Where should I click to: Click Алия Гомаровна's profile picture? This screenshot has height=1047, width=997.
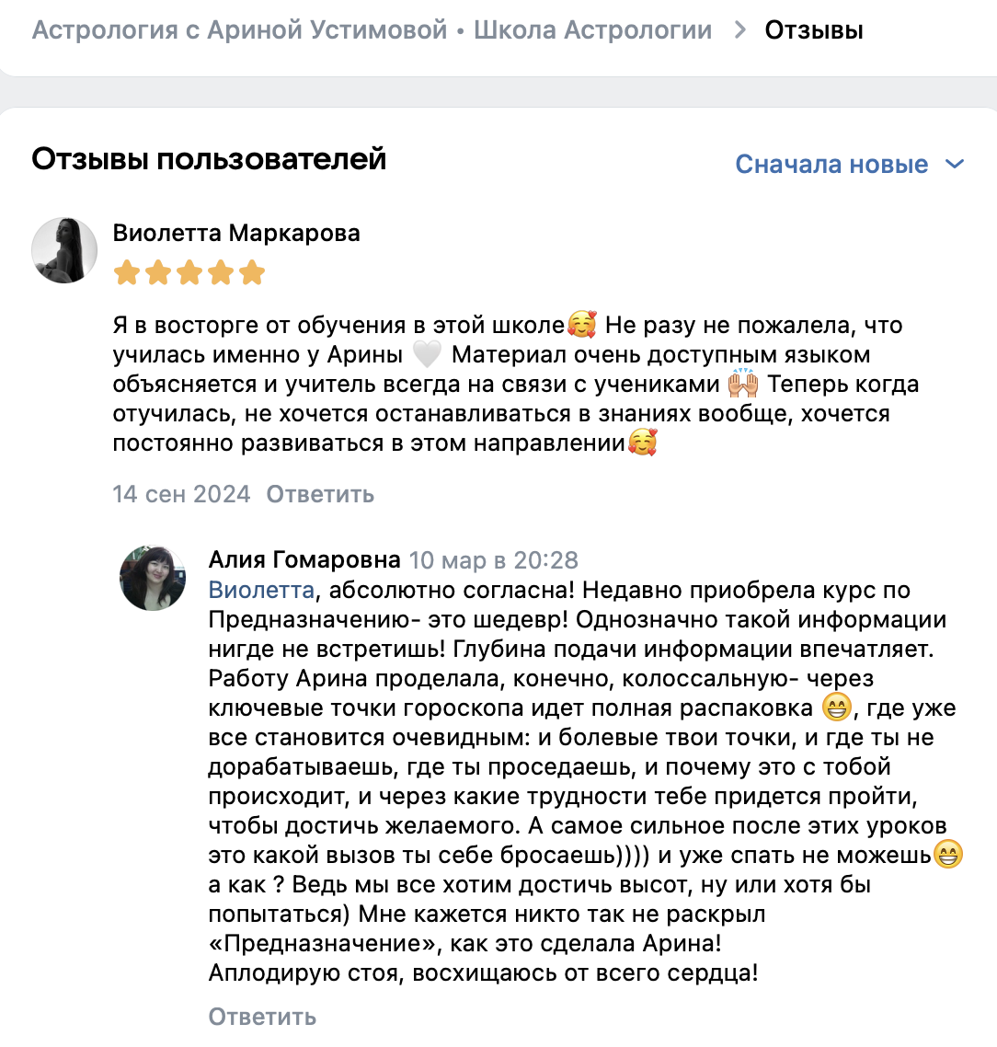click(154, 580)
